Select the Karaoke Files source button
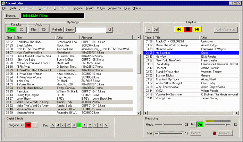Viewport: 243px width, 142px height. [11, 30]
